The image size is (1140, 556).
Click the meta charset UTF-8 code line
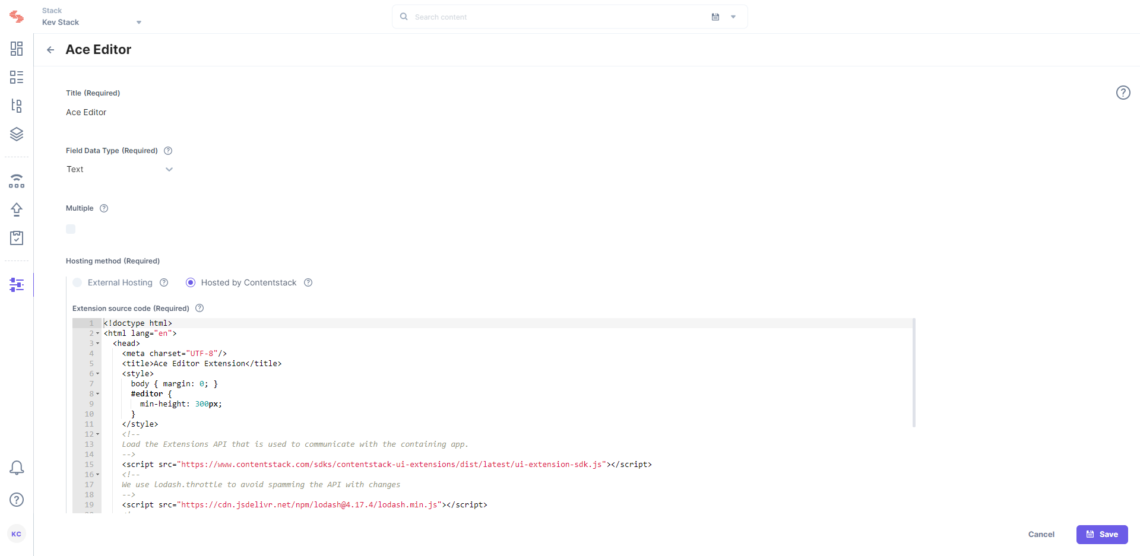pyautogui.click(x=175, y=354)
